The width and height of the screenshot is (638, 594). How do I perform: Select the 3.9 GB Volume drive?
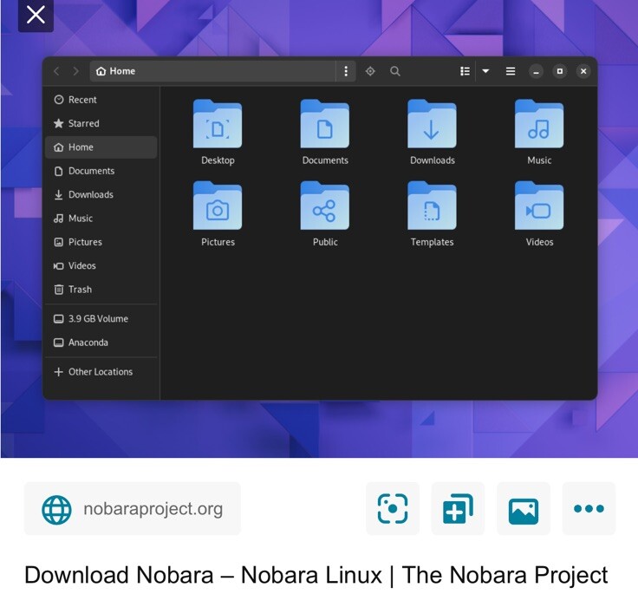[101, 319]
